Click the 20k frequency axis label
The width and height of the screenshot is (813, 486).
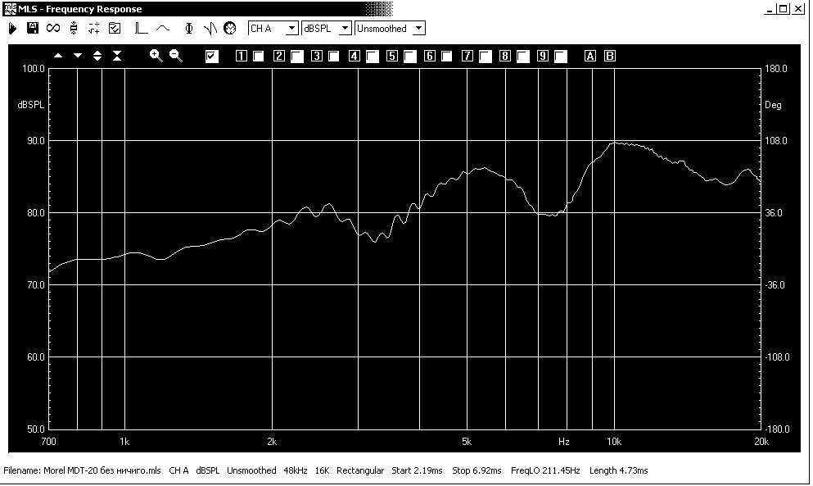[x=761, y=442]
